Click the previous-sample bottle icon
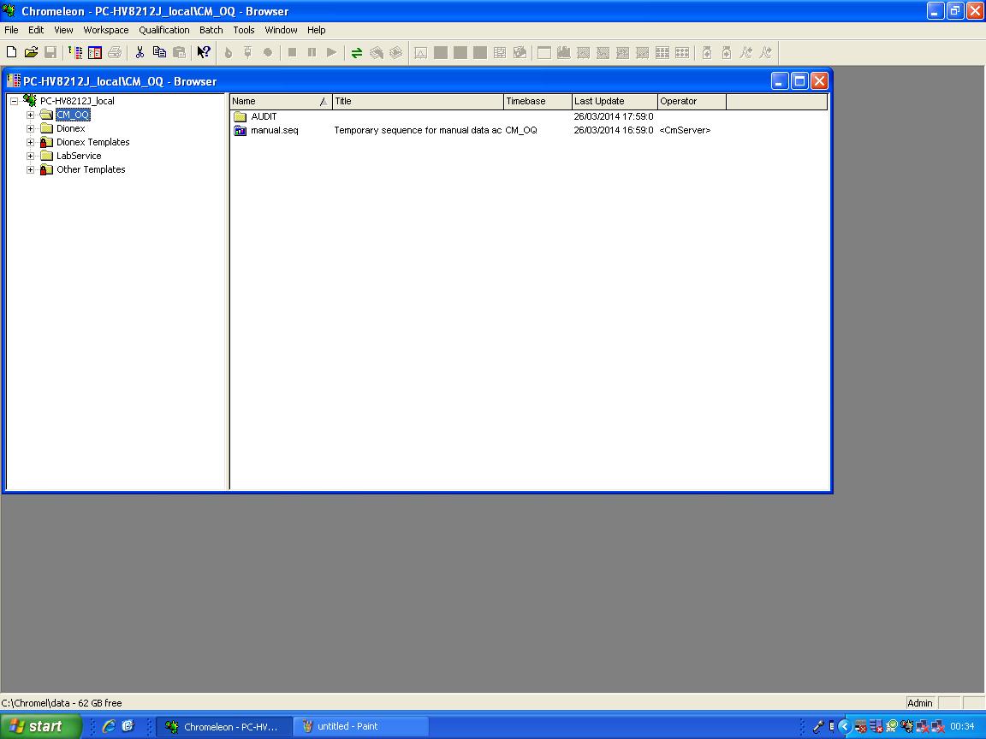 707,53
